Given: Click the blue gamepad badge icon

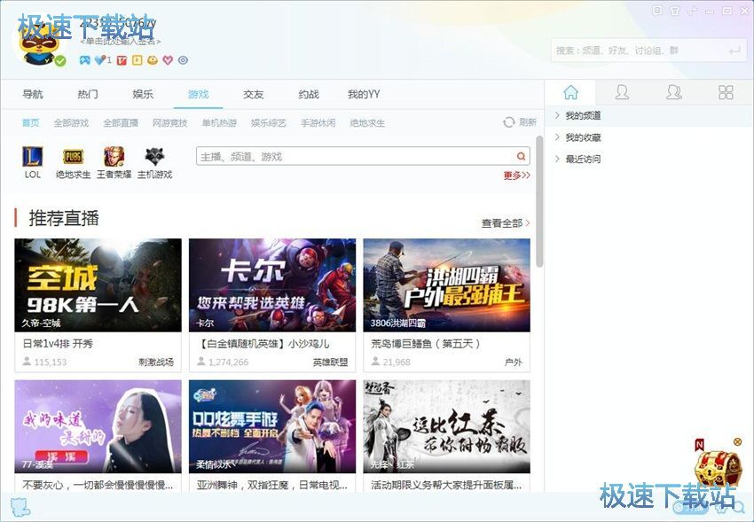Looking at the screenshot, I should point(84,60).
